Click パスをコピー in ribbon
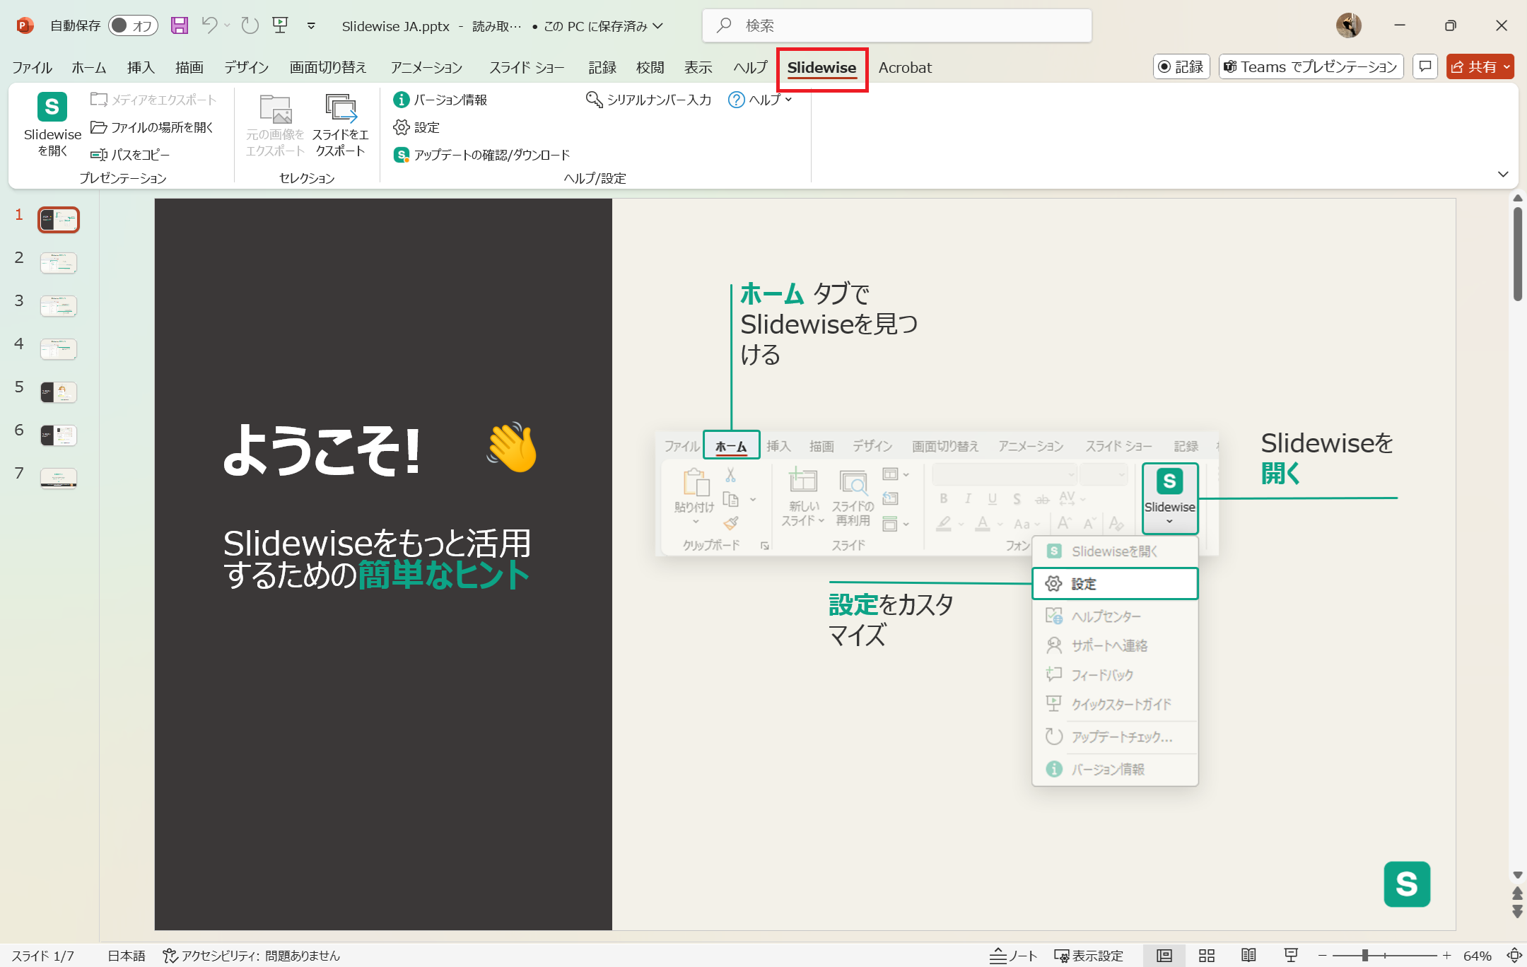 pyautogui.click(x=130, y=155)
